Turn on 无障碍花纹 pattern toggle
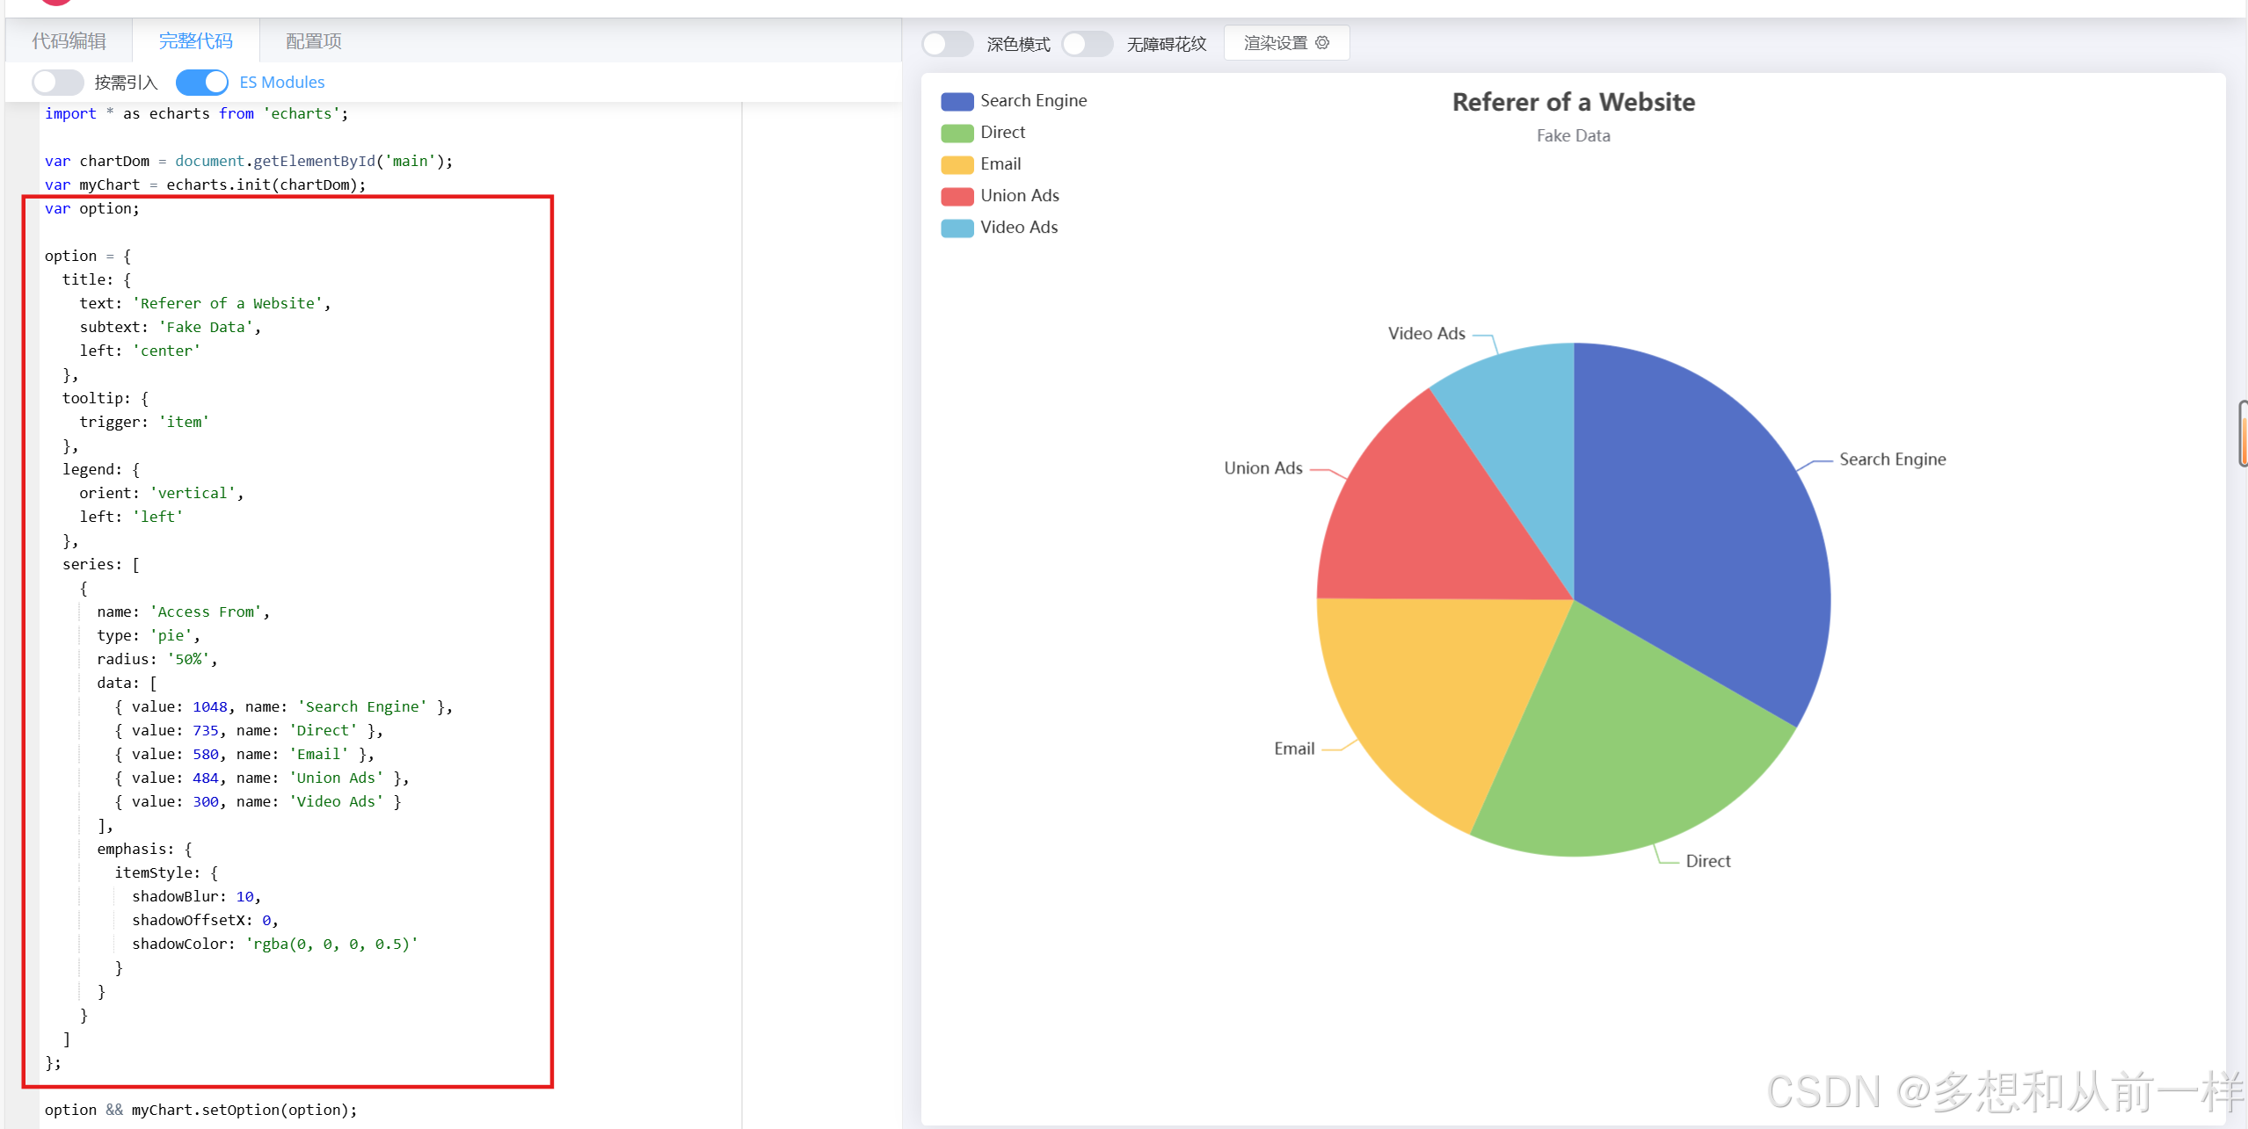Screen dimensions: 2248x1129 [x=1087, y=44]
